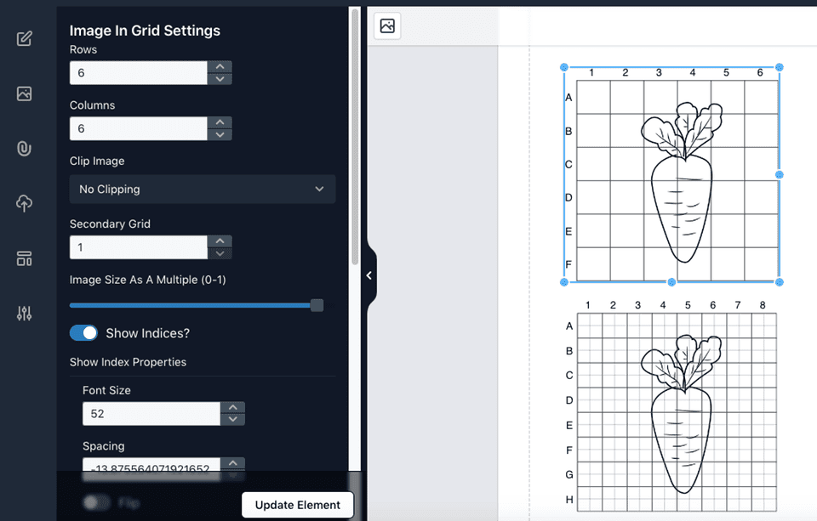This screenshot has height=521, width=817.
Task: Click the Image Size slider handle
Action: 317,305
